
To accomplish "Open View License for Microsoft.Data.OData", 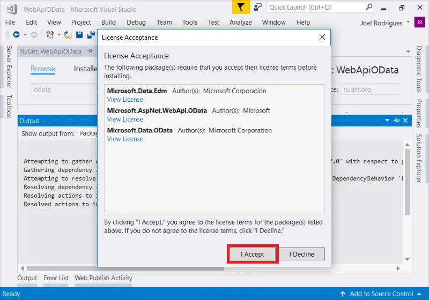I will coord(125,139).
